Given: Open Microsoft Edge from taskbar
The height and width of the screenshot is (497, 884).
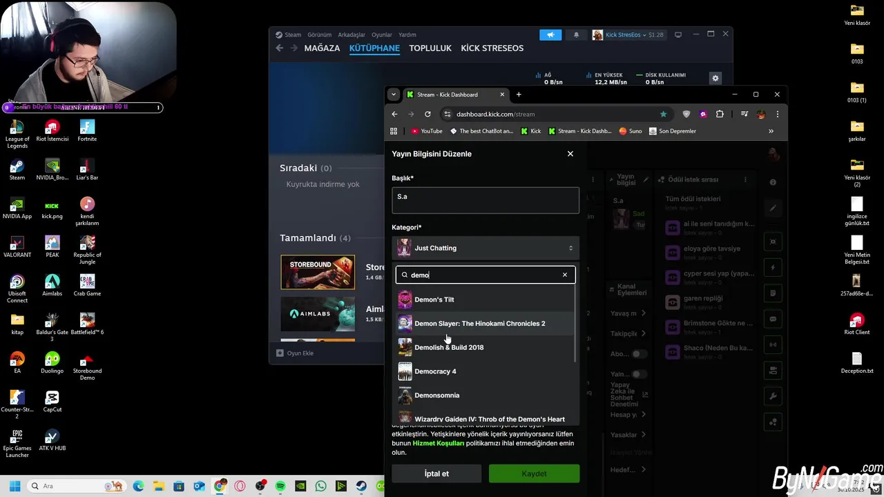Looking at the screenshot, I should tap(139, 486).
